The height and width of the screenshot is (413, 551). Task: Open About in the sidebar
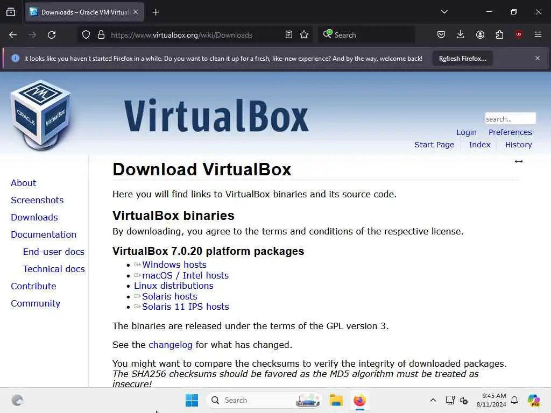(24, 183)
